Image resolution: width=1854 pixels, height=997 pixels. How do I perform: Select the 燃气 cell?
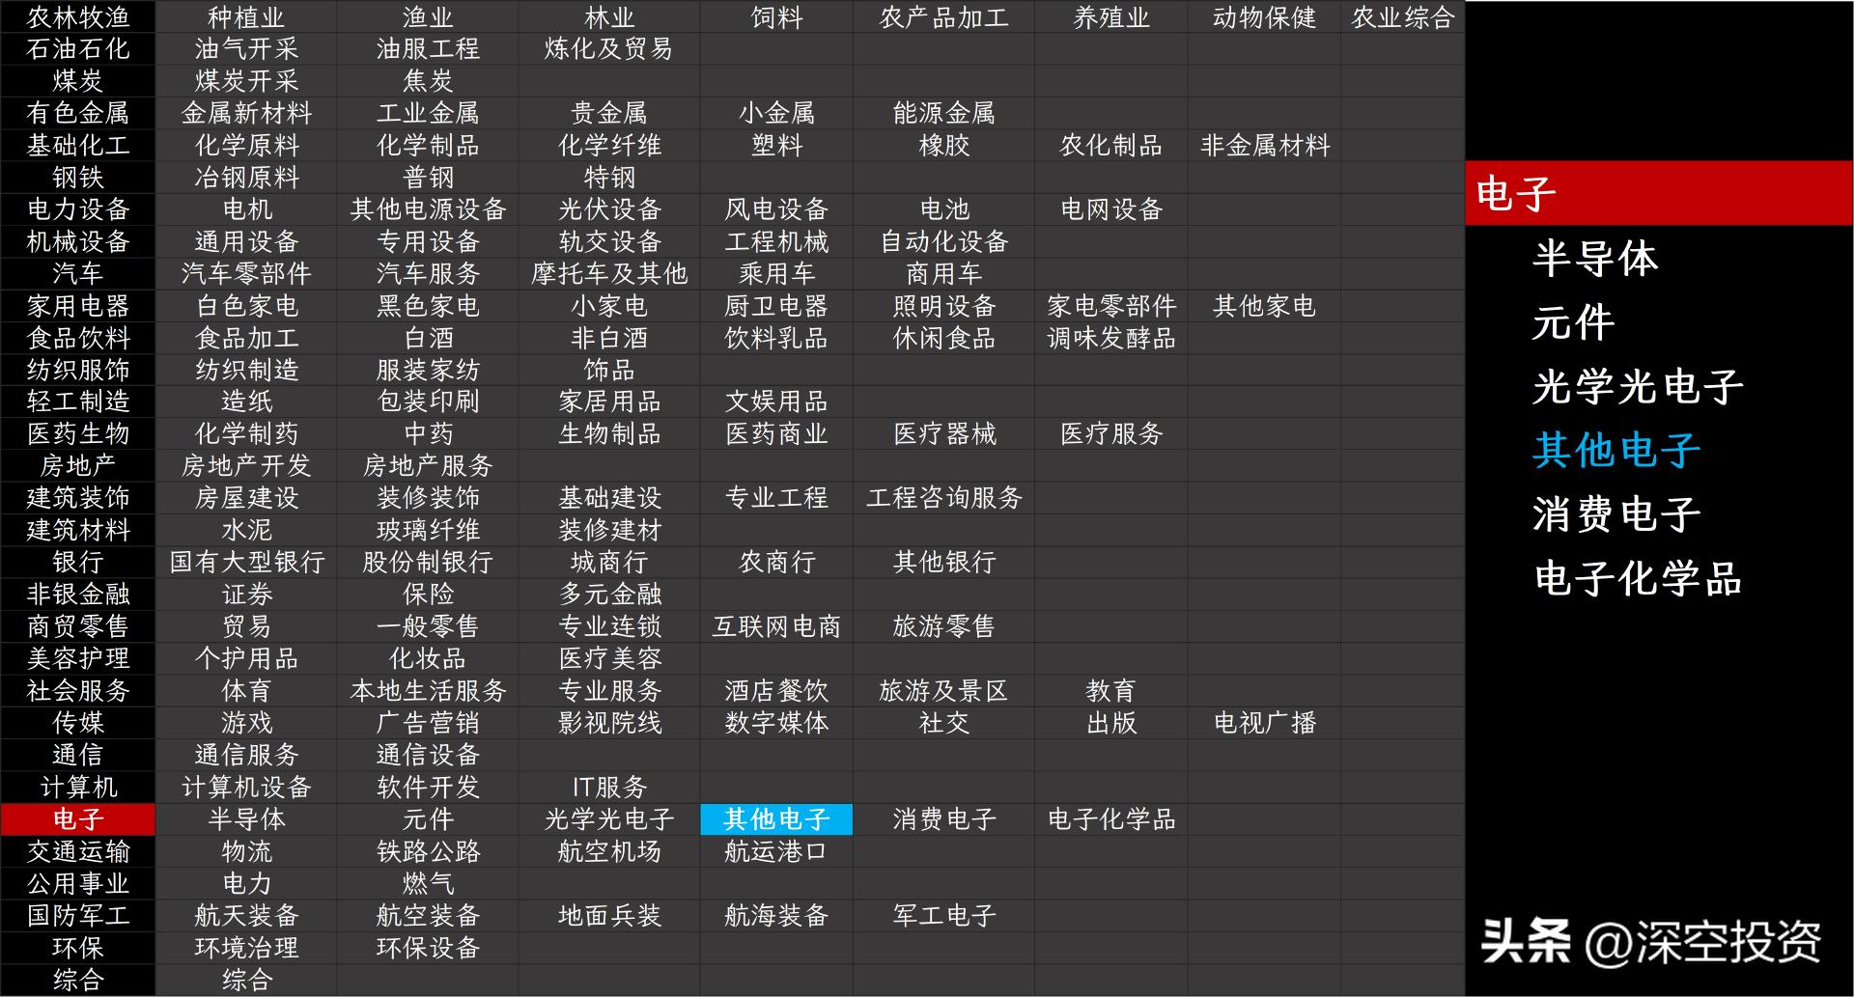428,883
